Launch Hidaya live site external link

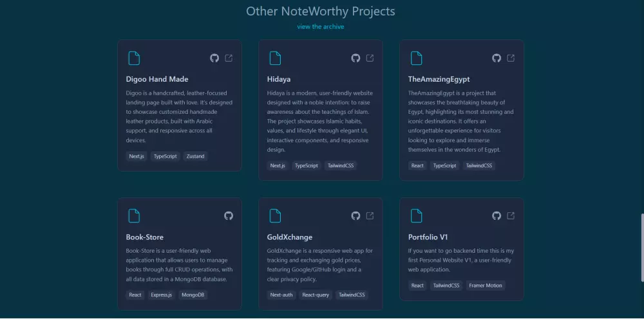[370, 59]
